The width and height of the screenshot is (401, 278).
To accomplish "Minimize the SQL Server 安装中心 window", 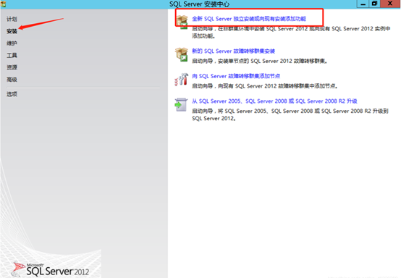I will click(x=363, y=4).
